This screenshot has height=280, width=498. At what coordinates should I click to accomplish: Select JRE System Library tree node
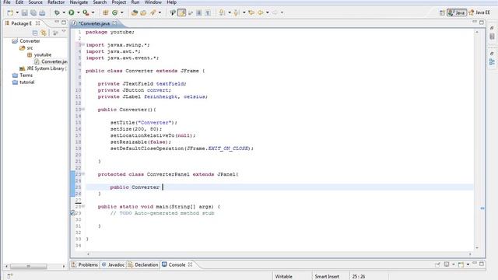[x=43, y=68]
